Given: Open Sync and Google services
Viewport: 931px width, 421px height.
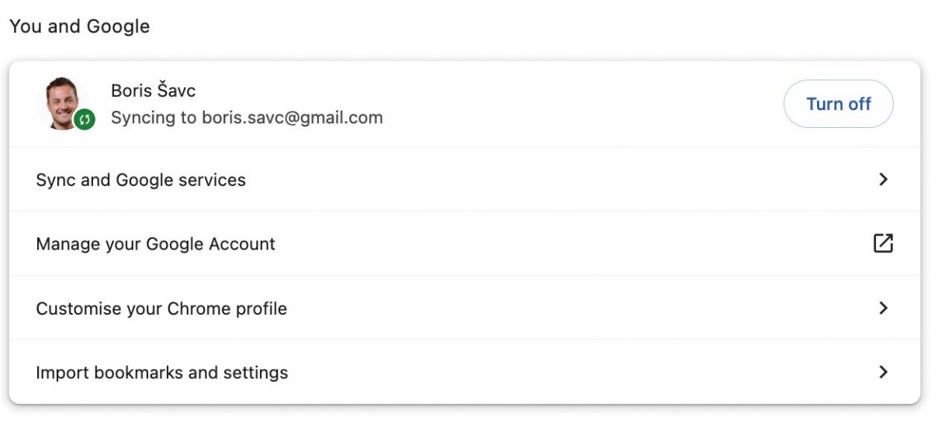Looking at the screenshot, I should [465, 179].
